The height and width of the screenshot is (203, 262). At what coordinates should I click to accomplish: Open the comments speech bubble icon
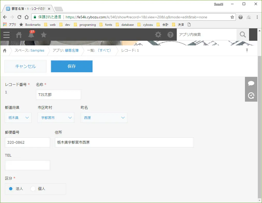pyautogui.click(x=251, y=83)
